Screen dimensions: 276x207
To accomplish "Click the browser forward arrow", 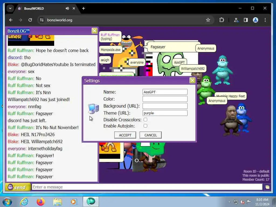I will coord(20,20).
